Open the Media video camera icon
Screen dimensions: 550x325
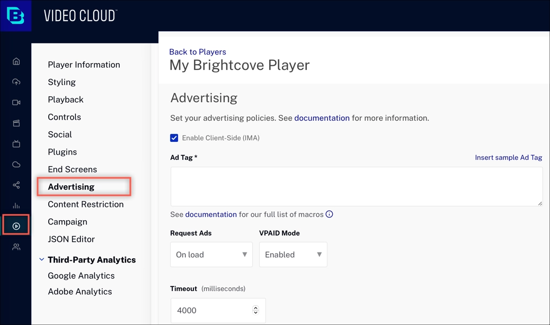tap(16, 103)
